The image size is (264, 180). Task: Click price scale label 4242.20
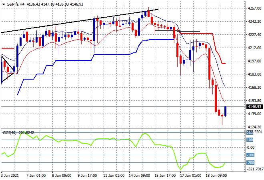click(254, 21)
